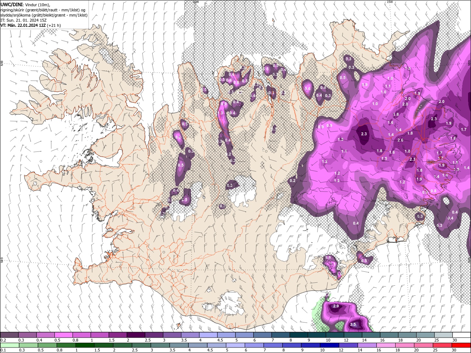Click the 'slydda/snjókoma' legend description line
This screenshot has height=353, width=471.
point(44,15)
